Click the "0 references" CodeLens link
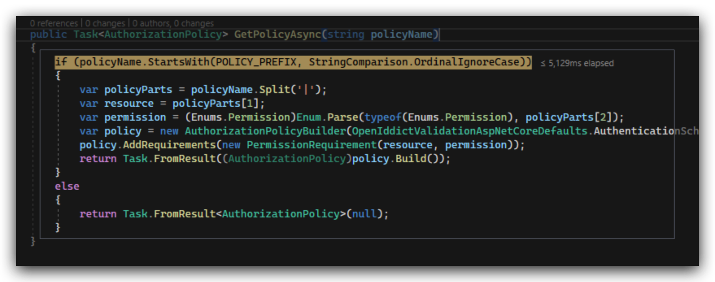 [54, 23]
